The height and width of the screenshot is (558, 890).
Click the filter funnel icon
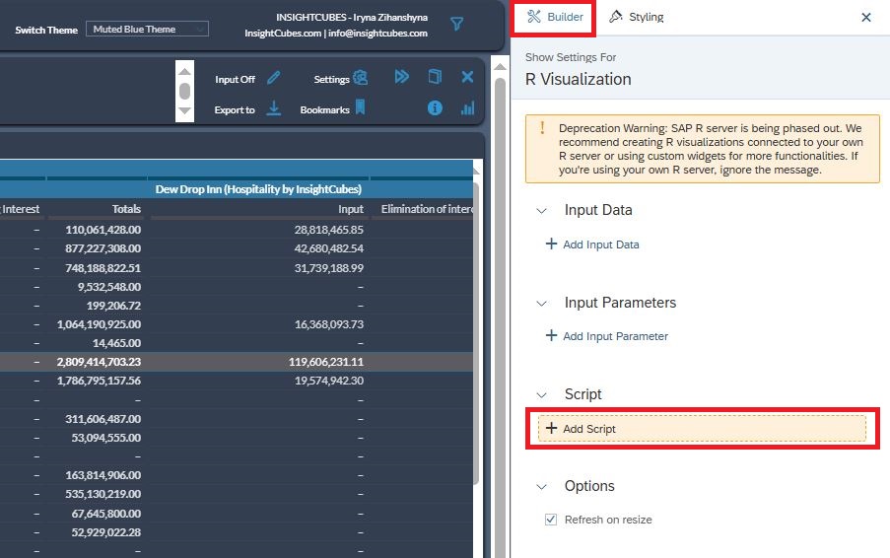tap(456, 24)
